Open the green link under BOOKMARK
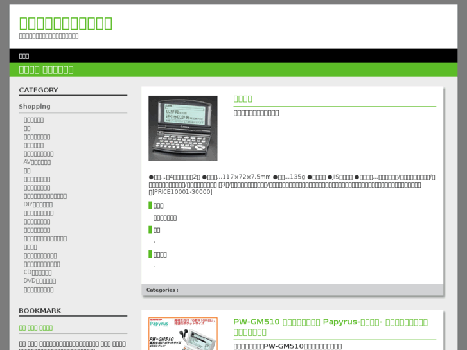 coord(36,328)
